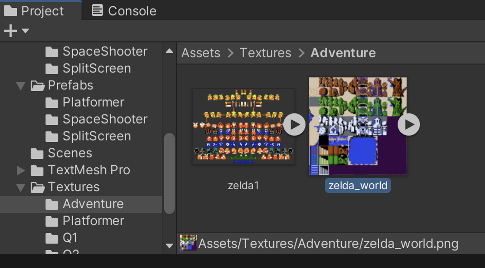Open the Create dropdown arrow beside plus
Viewport: 485px width, 268px height.
[x=25, y=31]
